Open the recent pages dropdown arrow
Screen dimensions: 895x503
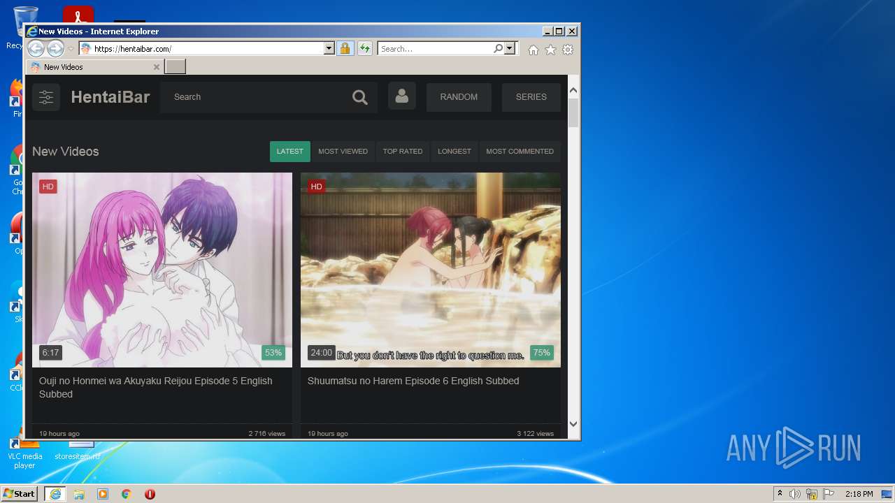click(71, 49)
